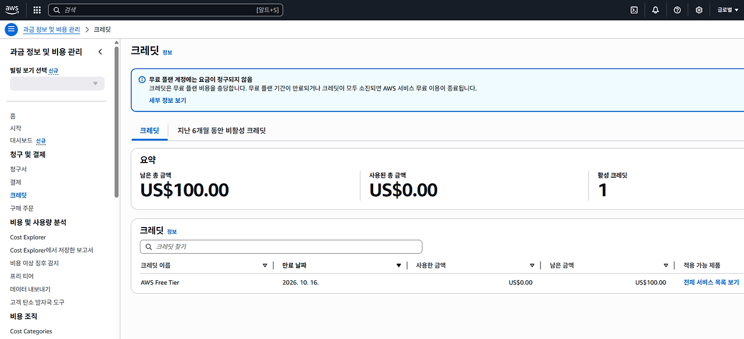The image size is (744, 339).
Task: Sort by 크레딧 이름 column arrow
Action: tap(265, 265)
